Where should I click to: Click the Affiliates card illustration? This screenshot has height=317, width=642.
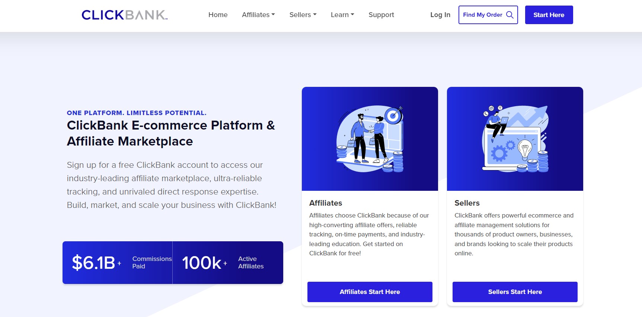pos(370,139)
